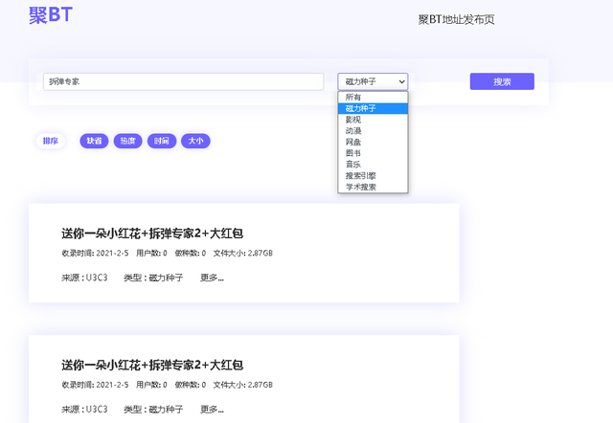Pick 学术搜索 in the dropdown
The height and width of the screenshot is (423, 613).
(373, 187)
